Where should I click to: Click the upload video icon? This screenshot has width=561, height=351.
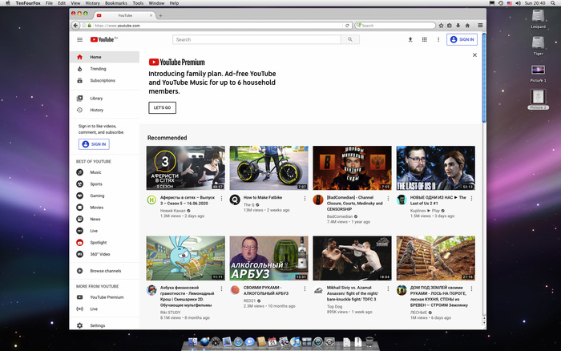(x=410, y=40)
